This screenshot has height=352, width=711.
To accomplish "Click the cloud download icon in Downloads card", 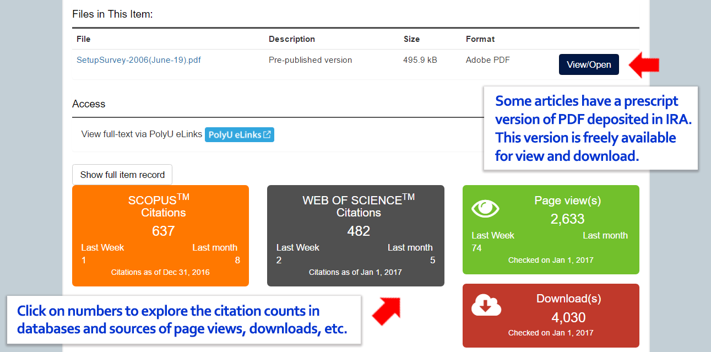I will 486,305.
